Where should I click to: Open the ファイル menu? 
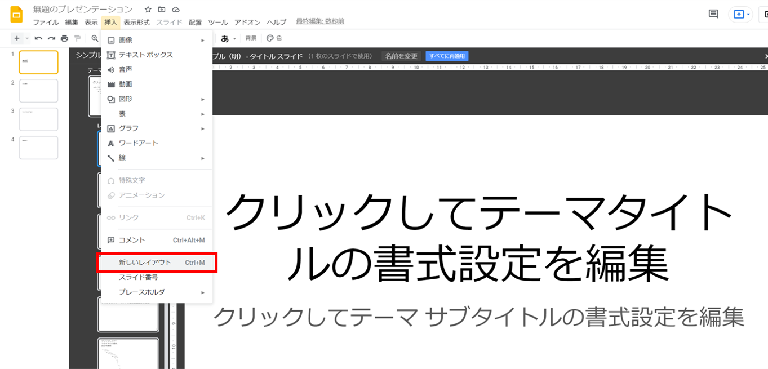click(46, 23)
